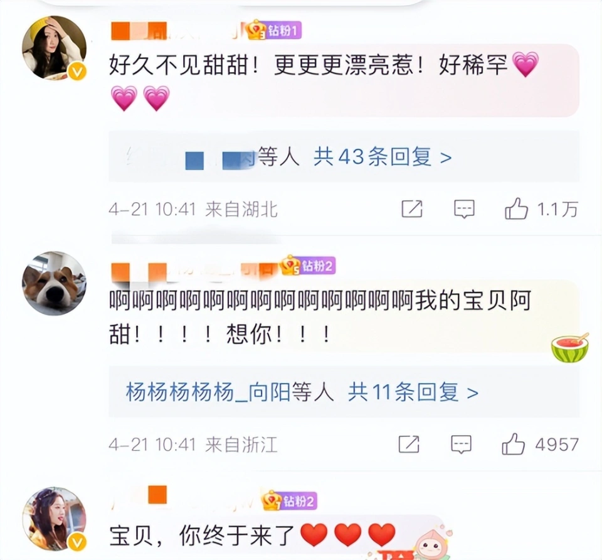602x560 pixels.
Task: Tap the 钻粉1 crown badge
Action: 274,30
